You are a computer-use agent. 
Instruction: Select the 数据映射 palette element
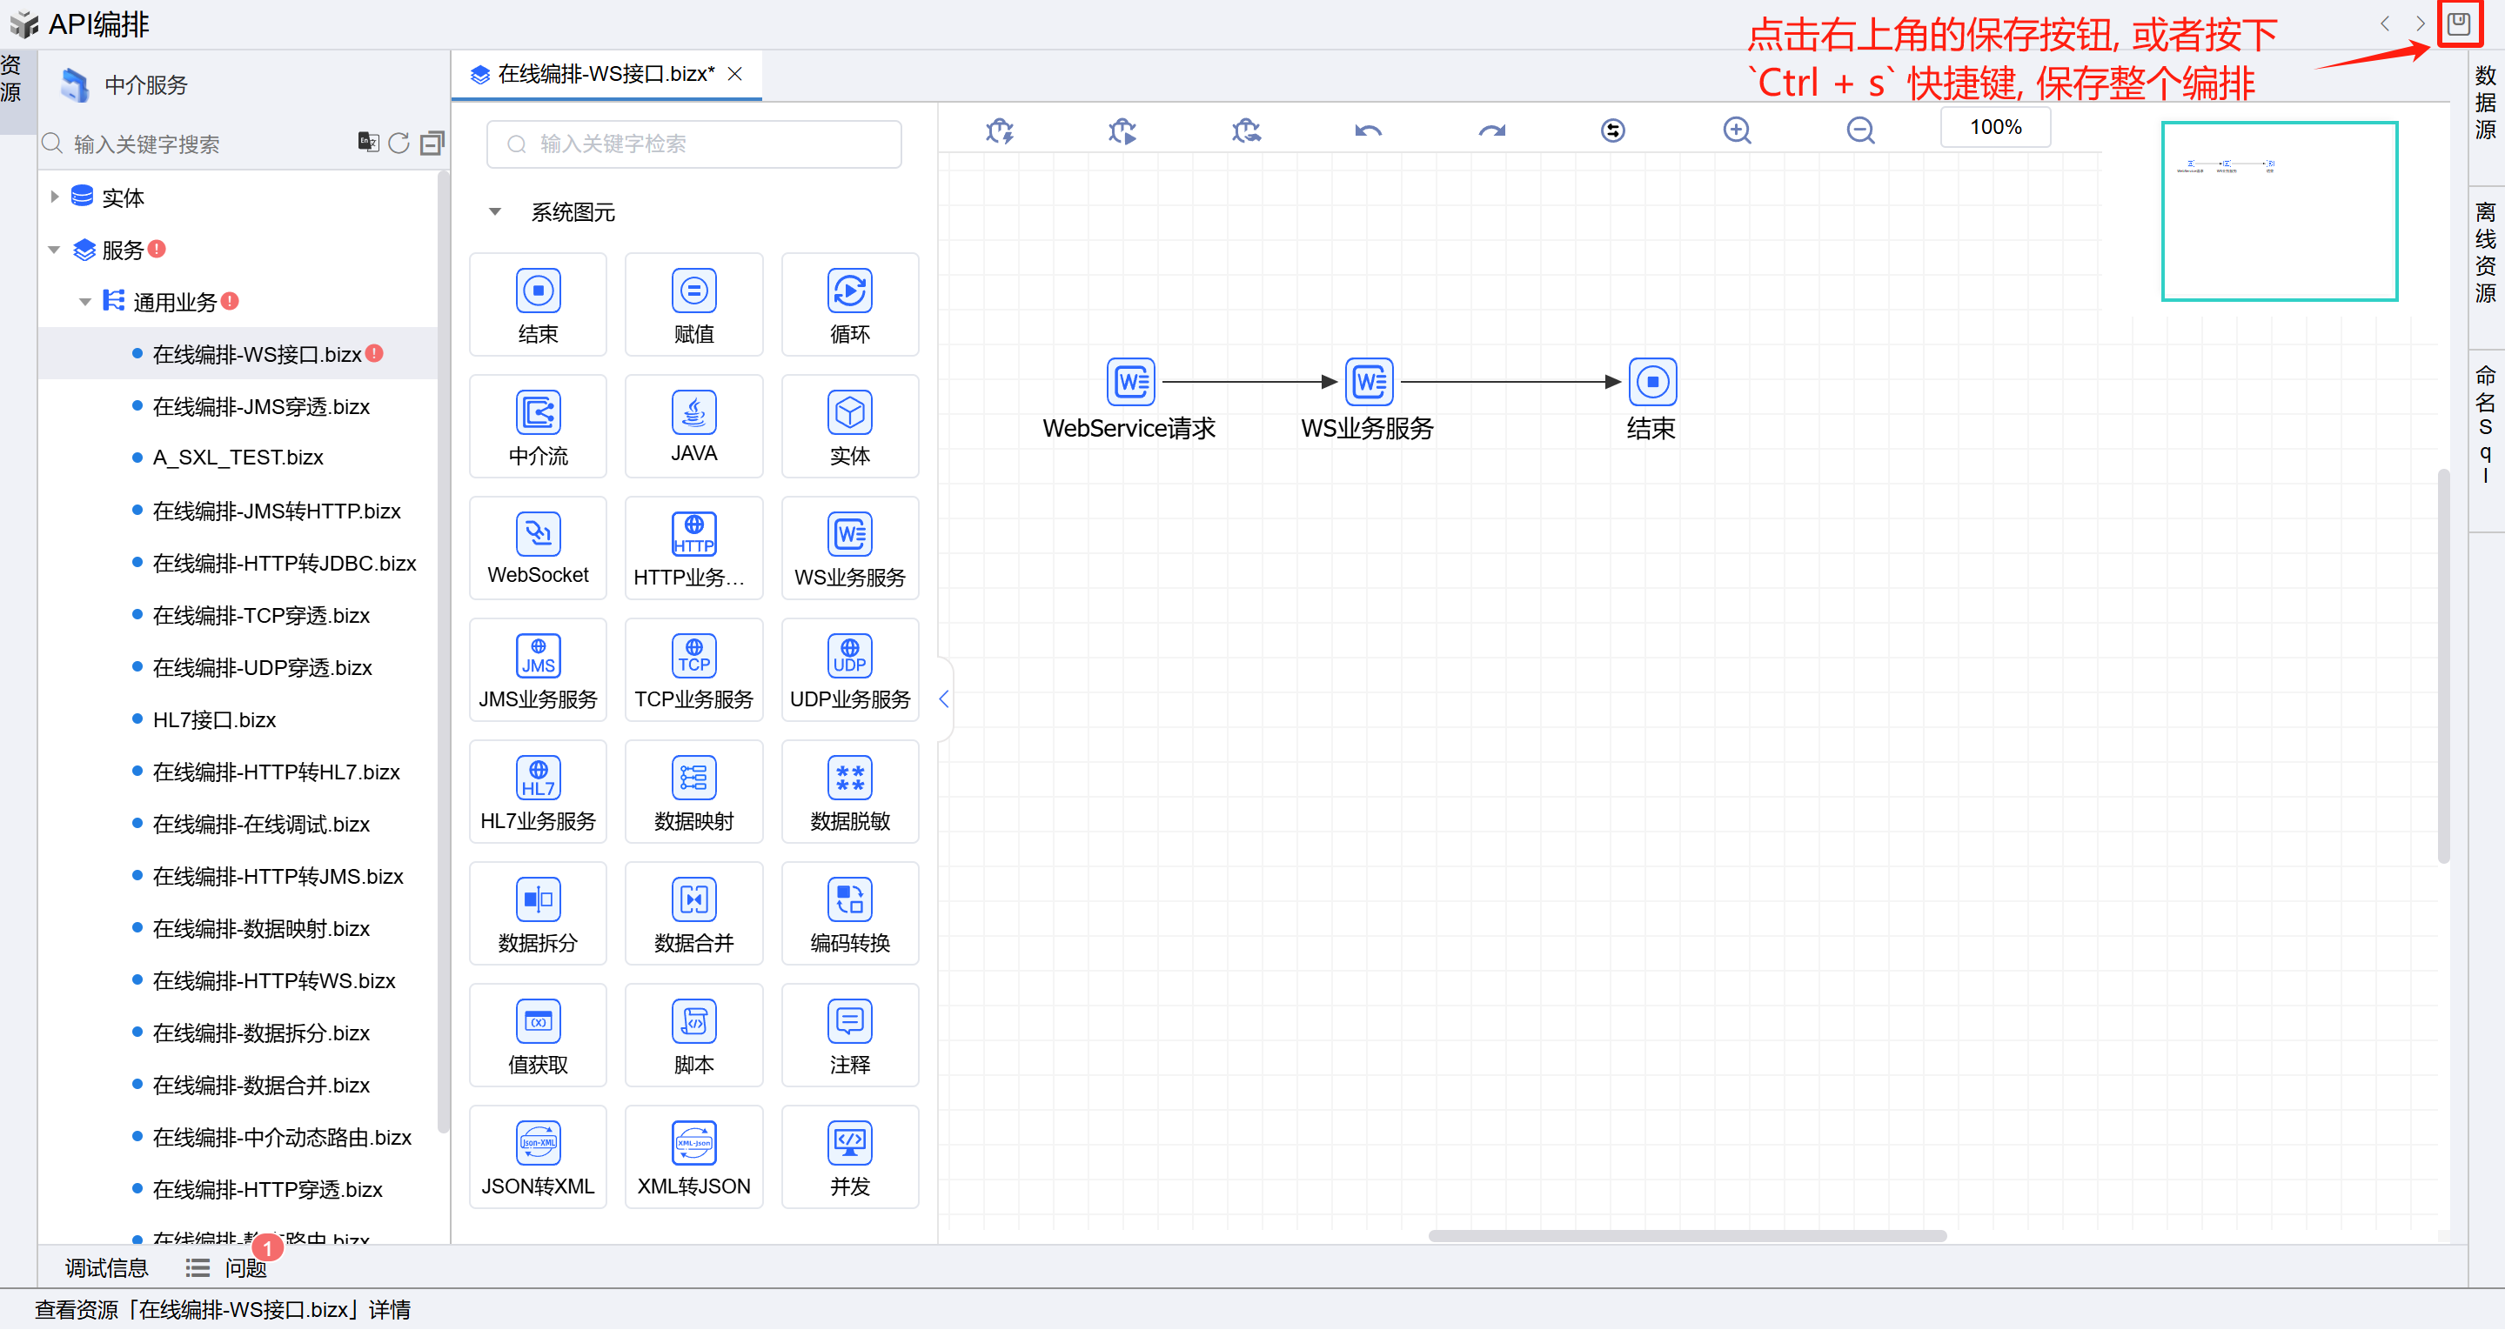(693, 792)
